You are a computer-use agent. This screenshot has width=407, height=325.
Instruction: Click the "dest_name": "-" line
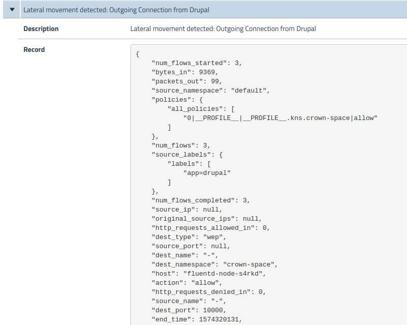tap(185, 255)
